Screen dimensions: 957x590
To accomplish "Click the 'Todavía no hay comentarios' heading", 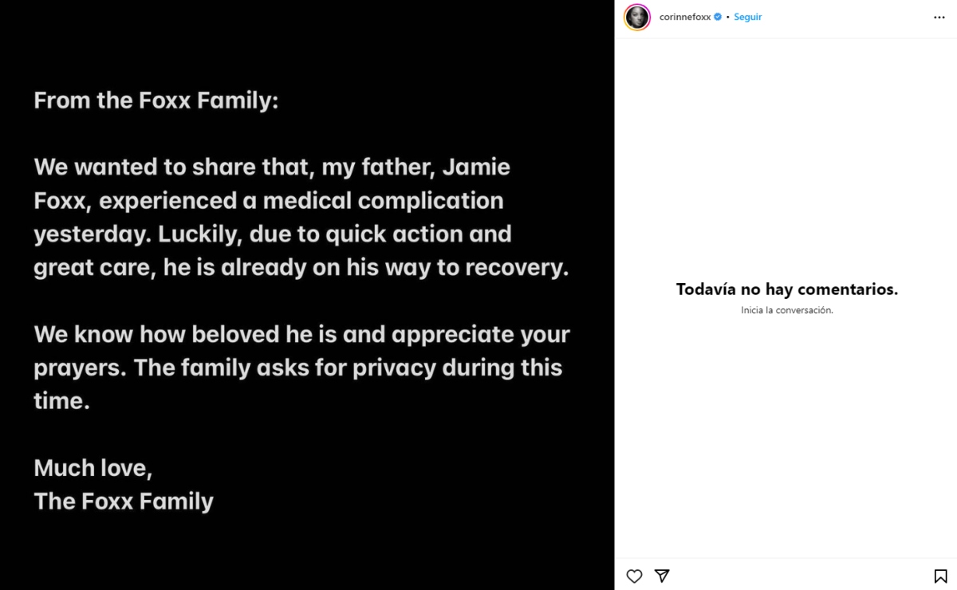I will click(x=787, y=289).
